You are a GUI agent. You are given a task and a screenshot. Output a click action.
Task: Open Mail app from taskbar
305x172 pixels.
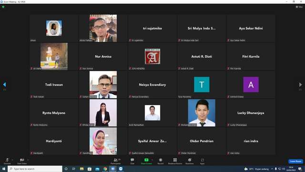[97, 169]
